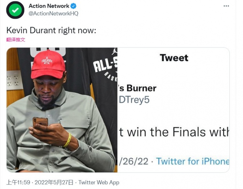Screen dimensions: 243x189
Task: Click the /26/22 date in embedded tweet
Action: tap(133, 161)
